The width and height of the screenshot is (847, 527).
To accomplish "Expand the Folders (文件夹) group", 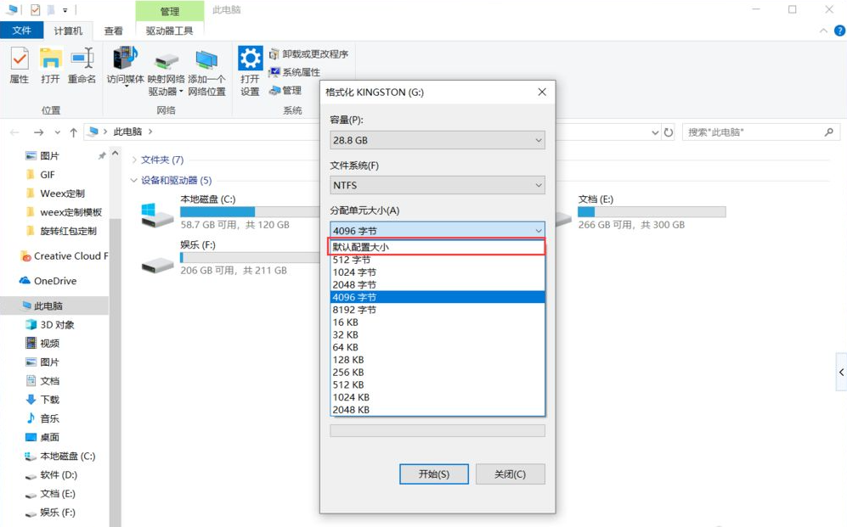I will click(134, 160).
